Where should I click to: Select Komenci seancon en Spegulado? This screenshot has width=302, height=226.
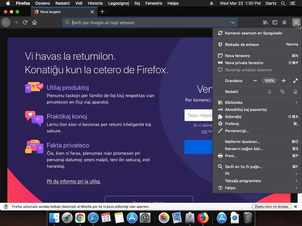tap(257, 33)
